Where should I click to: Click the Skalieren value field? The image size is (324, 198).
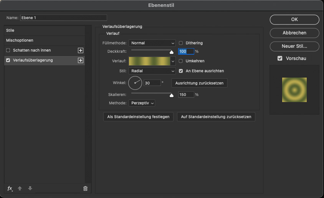(186, 95)
